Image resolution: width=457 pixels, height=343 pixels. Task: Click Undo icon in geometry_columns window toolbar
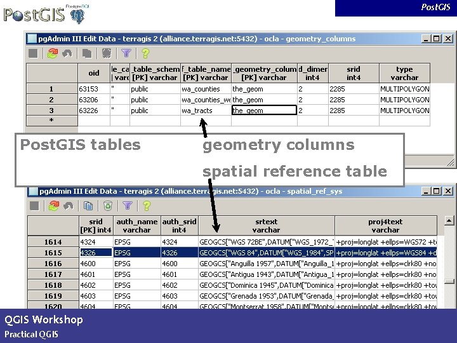(67, 53)
